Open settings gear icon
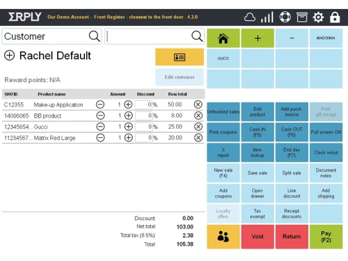The image size is (348, 261). tap(318, 17)
